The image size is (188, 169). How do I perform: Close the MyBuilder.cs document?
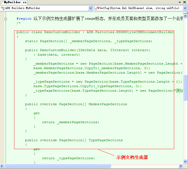click(x=185, y=2)
